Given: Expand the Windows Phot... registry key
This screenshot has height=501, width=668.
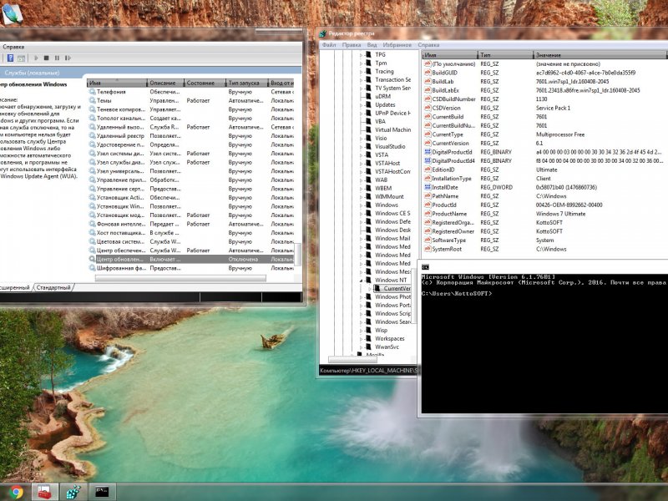Looking at the screenshot, I should 362,297.
